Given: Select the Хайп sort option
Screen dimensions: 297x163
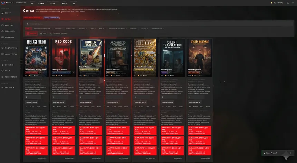Looking at the screenshot, I should pos(43,33).
